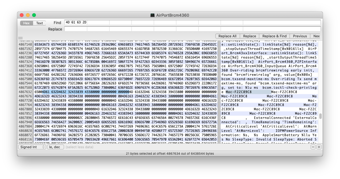Click the Replace button

(x=249, y=36)
